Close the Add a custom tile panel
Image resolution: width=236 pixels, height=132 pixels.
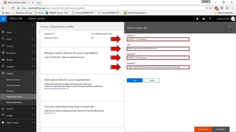pos(229,26)
